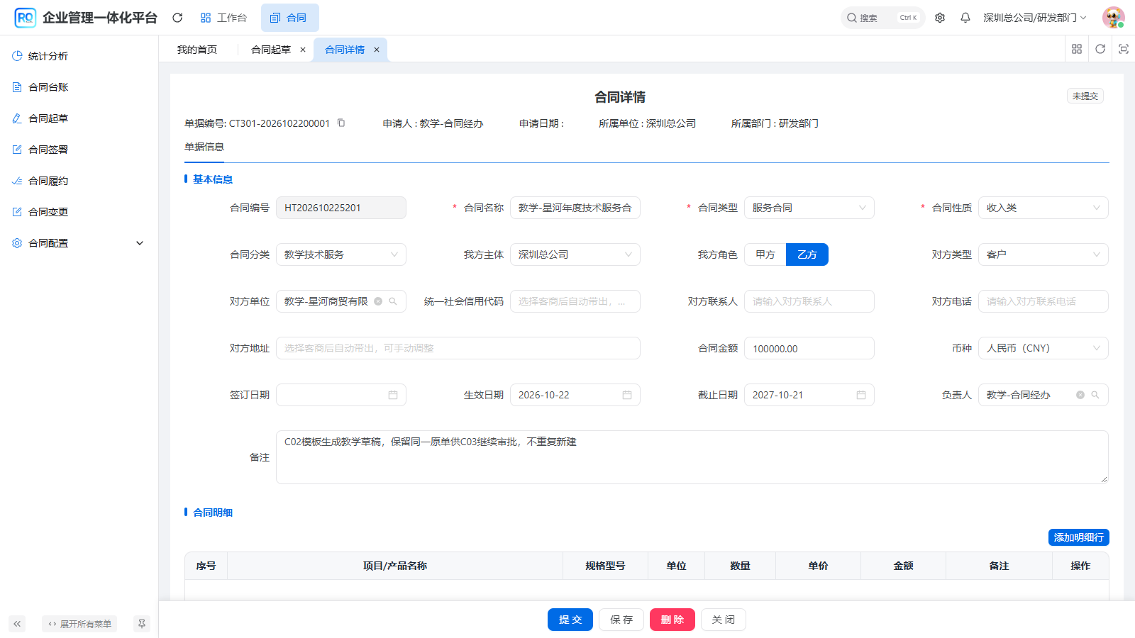The width and height of the screenshot is (1135, 638).
Task: Open the 深圳总公司/研发部门 organization switcher
Action: (1034, 18)
